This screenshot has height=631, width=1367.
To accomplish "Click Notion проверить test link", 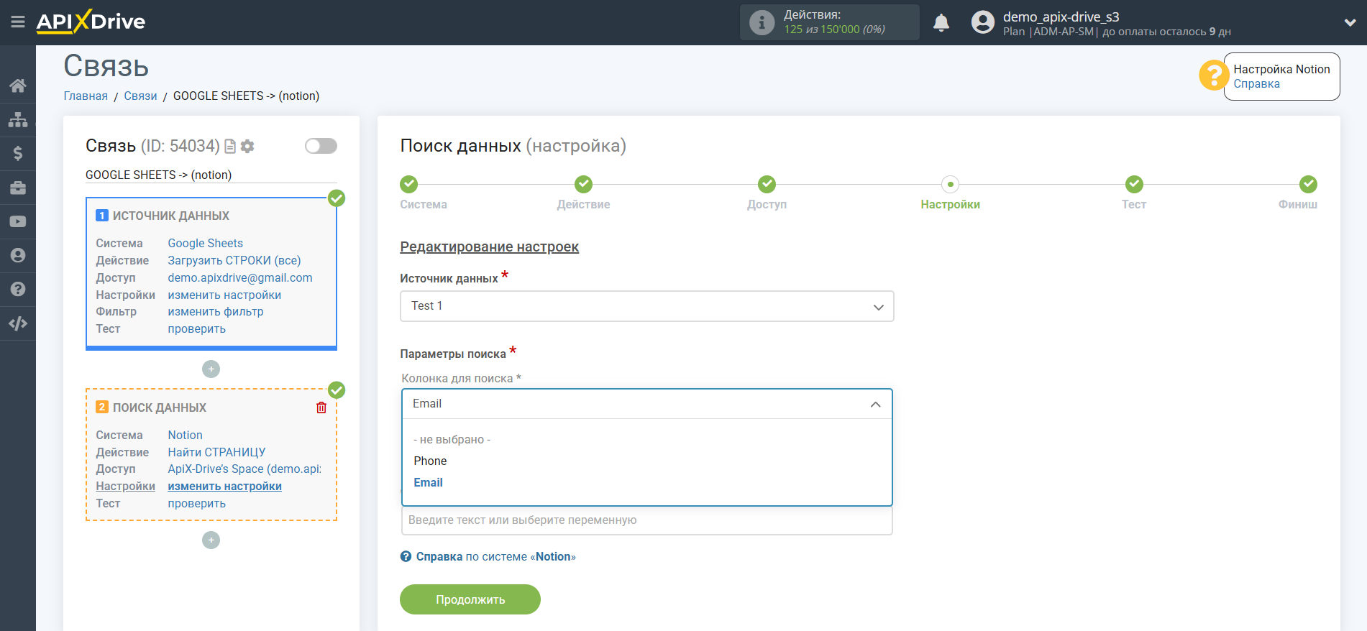I will coord(196,503).
